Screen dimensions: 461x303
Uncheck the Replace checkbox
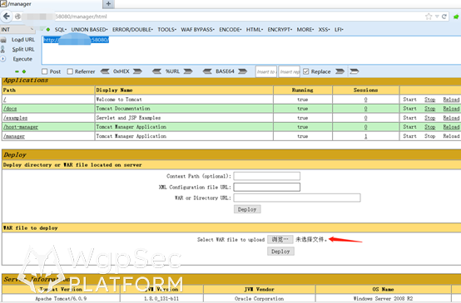(x=305, y=71)
